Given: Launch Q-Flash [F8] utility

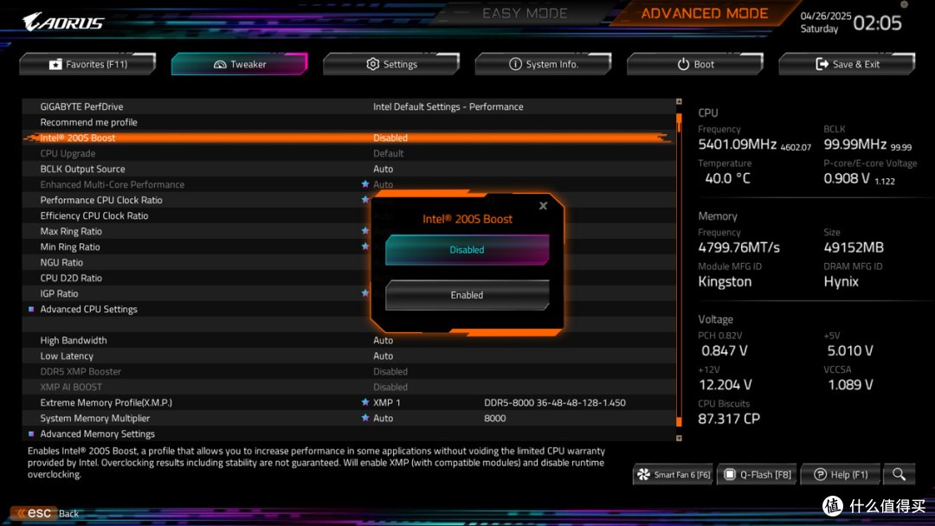Looking at the screenshot, I should pyautogui.click(x=758, y=475).
